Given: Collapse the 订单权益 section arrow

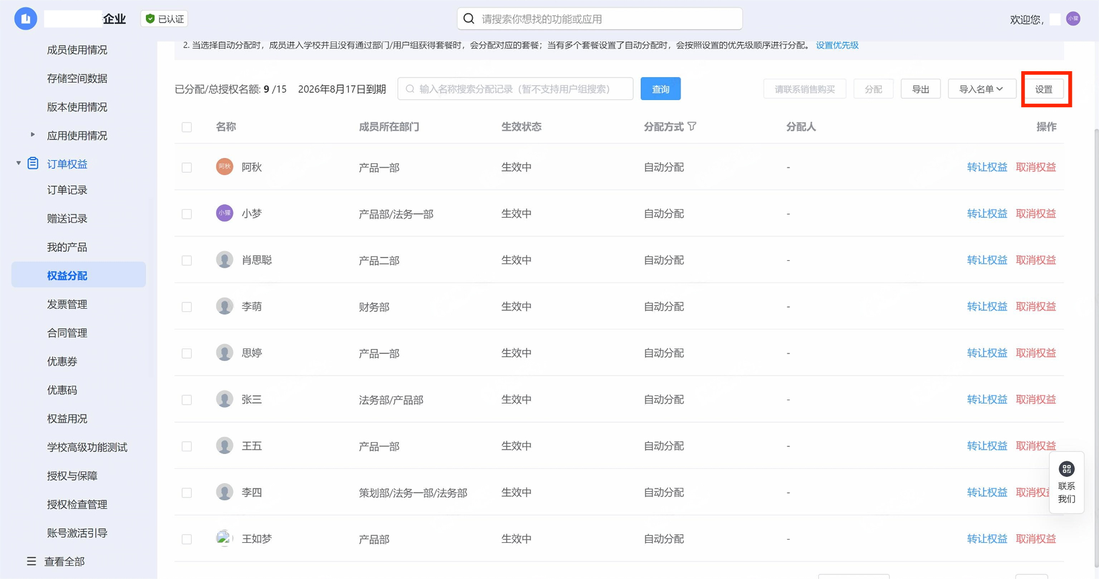Looking at the screenshot, I should [x=18, y=163].
